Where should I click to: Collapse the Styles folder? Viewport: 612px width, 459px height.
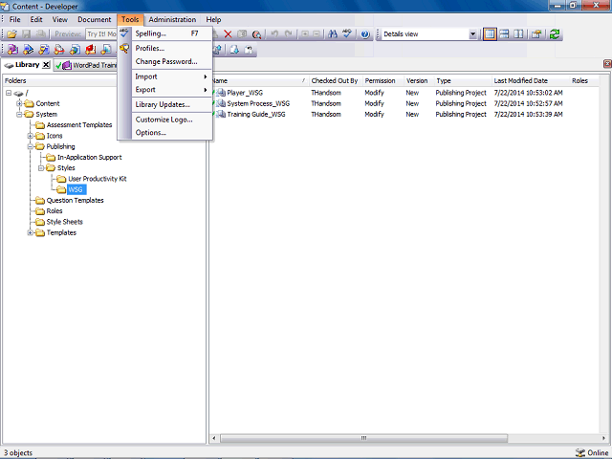coord(41,168)
